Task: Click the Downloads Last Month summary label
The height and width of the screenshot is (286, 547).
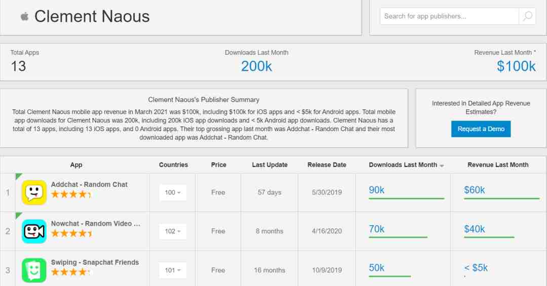Action: click(x=256, y=53)
